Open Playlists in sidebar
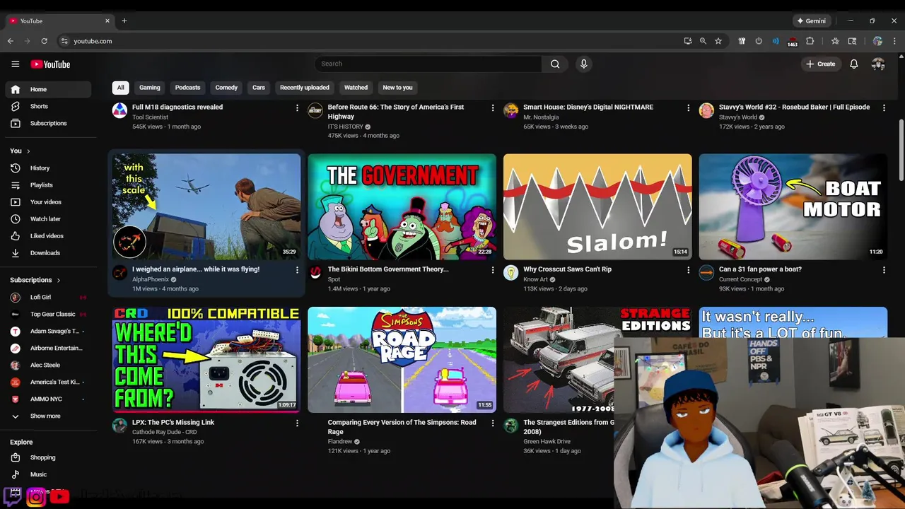 coord(48,185)
